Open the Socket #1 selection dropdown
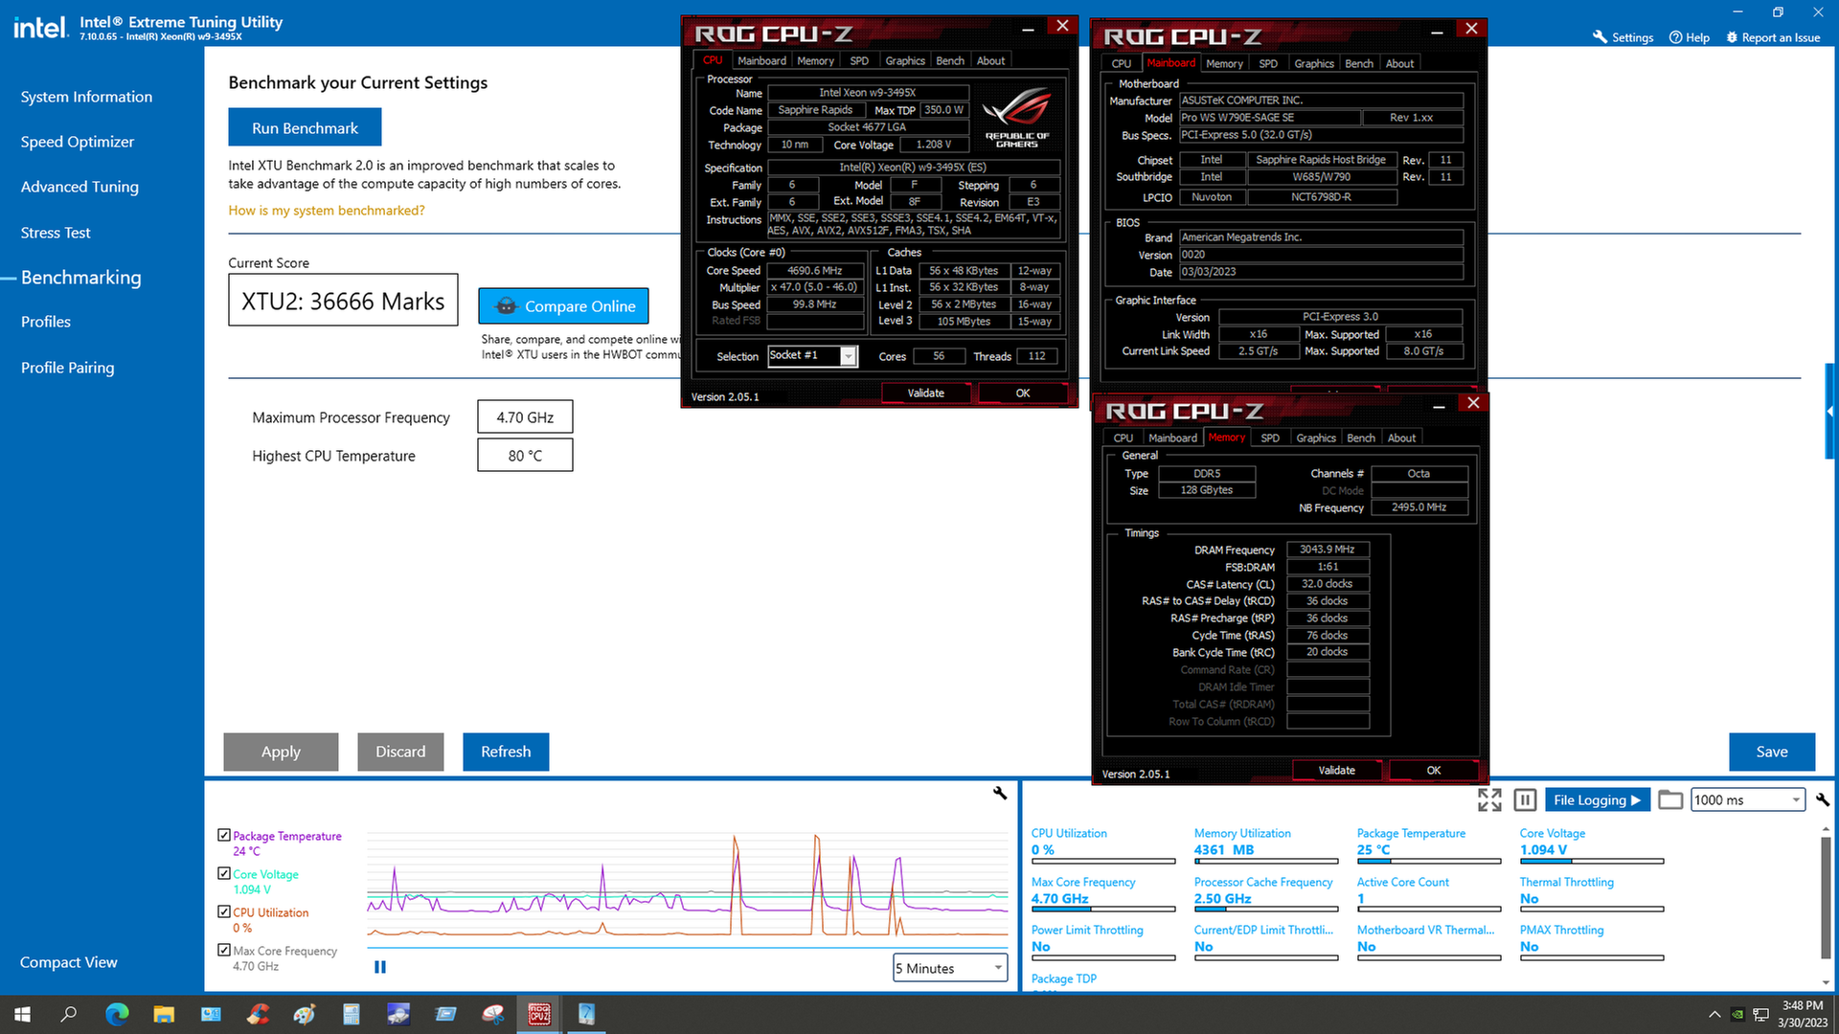The width and height of the screenshot is (1839, 1034). pyautogui.click(x=812, y=356)
